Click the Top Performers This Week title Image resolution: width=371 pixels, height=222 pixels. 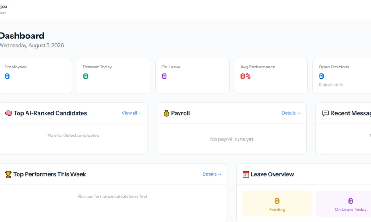pos(50,174)
